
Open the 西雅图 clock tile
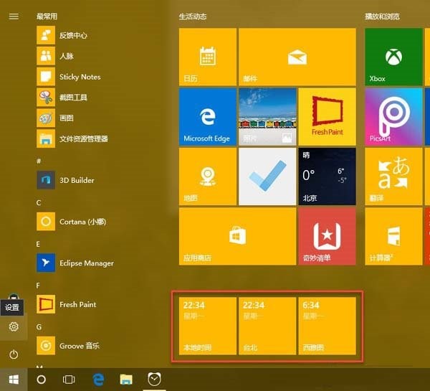(x=328, y=326)
